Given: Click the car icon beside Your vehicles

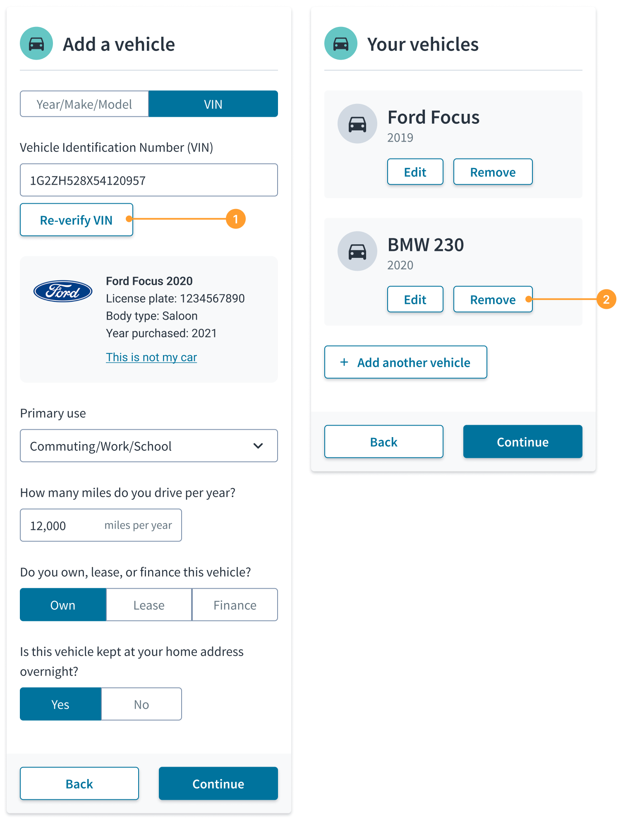Looking at the screenshot, I should point(341,43).
